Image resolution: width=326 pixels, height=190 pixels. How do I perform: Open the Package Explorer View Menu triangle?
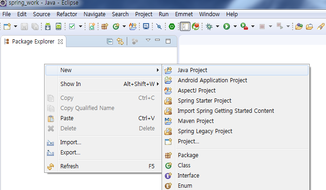tap(148, 40)
